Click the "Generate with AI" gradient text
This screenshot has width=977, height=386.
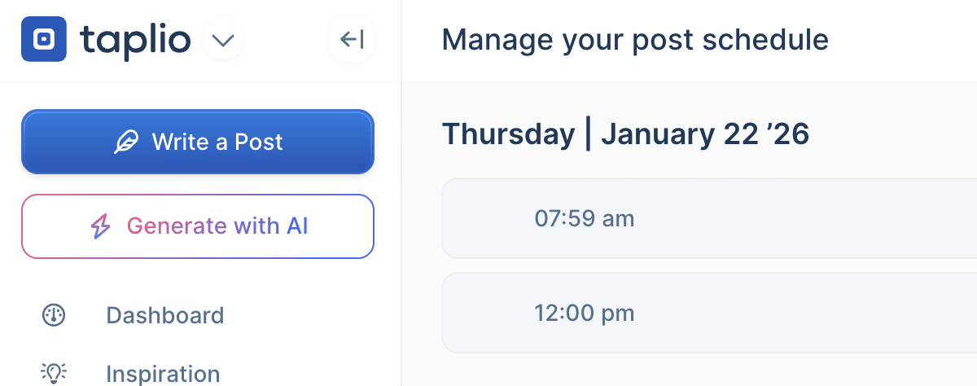(x=217, y=226)
